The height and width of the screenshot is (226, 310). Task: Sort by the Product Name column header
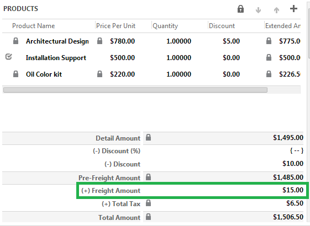click(33, 26)
